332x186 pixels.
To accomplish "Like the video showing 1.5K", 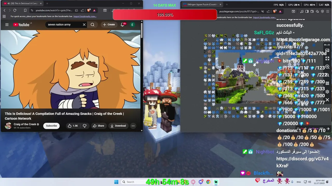I will [x=73, y=126].
